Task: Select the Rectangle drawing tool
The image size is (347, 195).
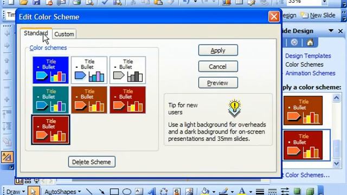Action: tap(114, 191)
